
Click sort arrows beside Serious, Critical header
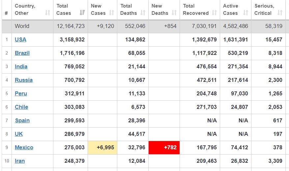point(280,13)
